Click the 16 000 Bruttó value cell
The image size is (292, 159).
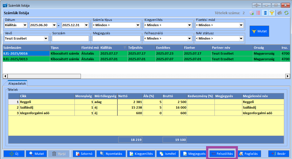[x=175, y=107]
